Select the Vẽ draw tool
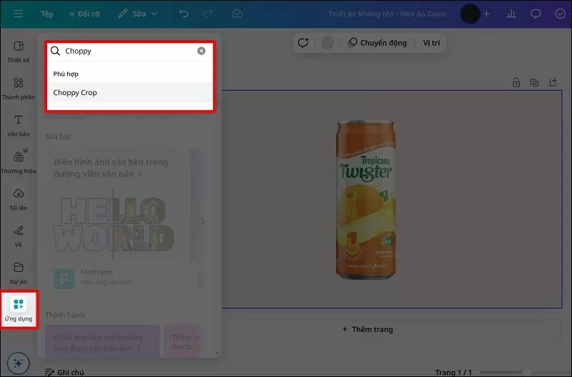This screenshot has width=572, height=377. tap(19, 235)
